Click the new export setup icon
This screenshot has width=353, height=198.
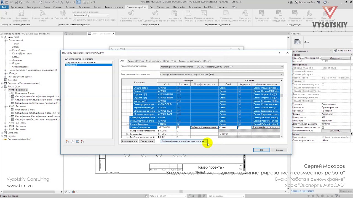tap(67, 142)
